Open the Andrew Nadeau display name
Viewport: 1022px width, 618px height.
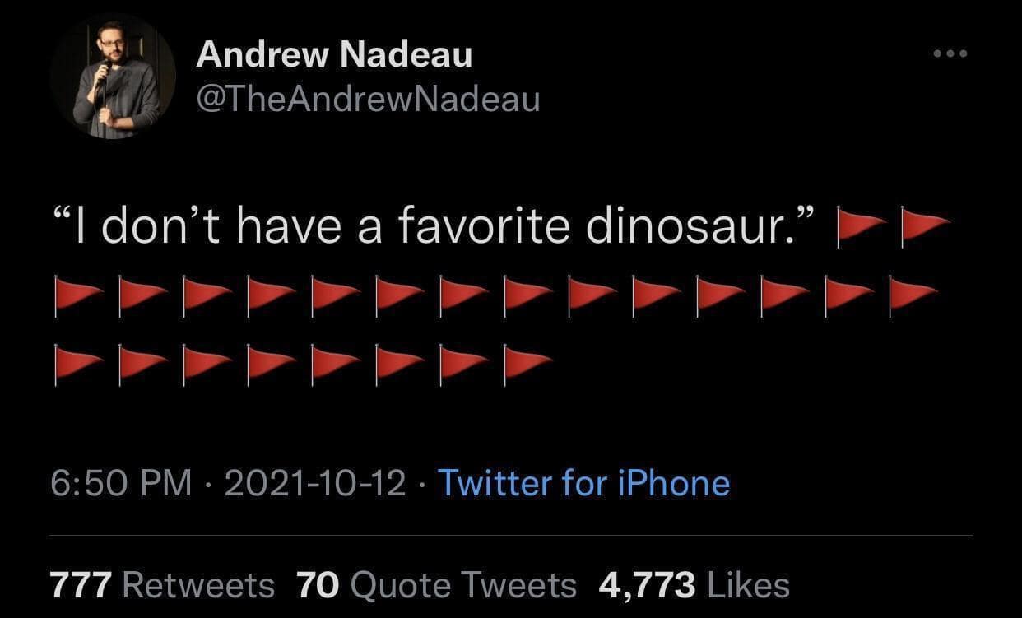tap(335, 56)
